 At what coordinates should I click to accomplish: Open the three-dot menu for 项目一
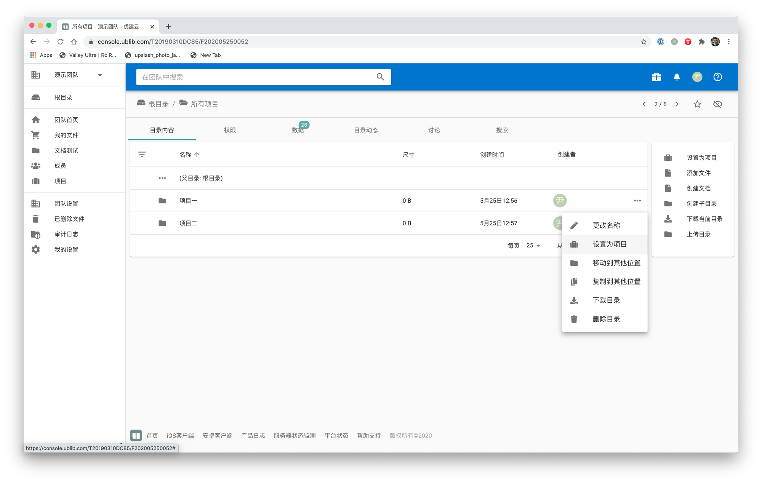coord(637,201)
